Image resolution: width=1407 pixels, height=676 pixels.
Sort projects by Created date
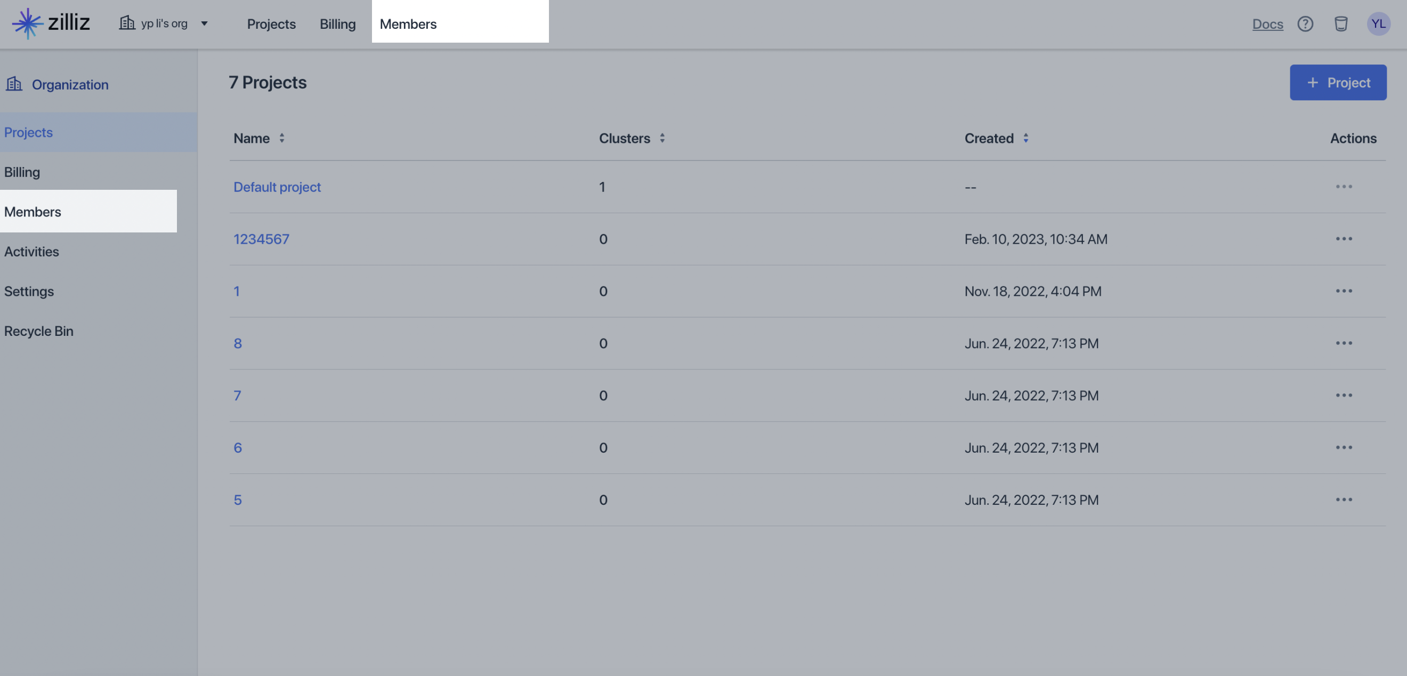(x=1026, y=138)
